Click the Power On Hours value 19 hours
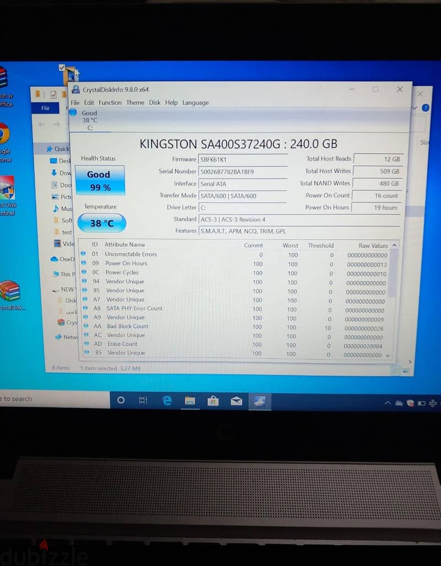 (x=377, y=208)
